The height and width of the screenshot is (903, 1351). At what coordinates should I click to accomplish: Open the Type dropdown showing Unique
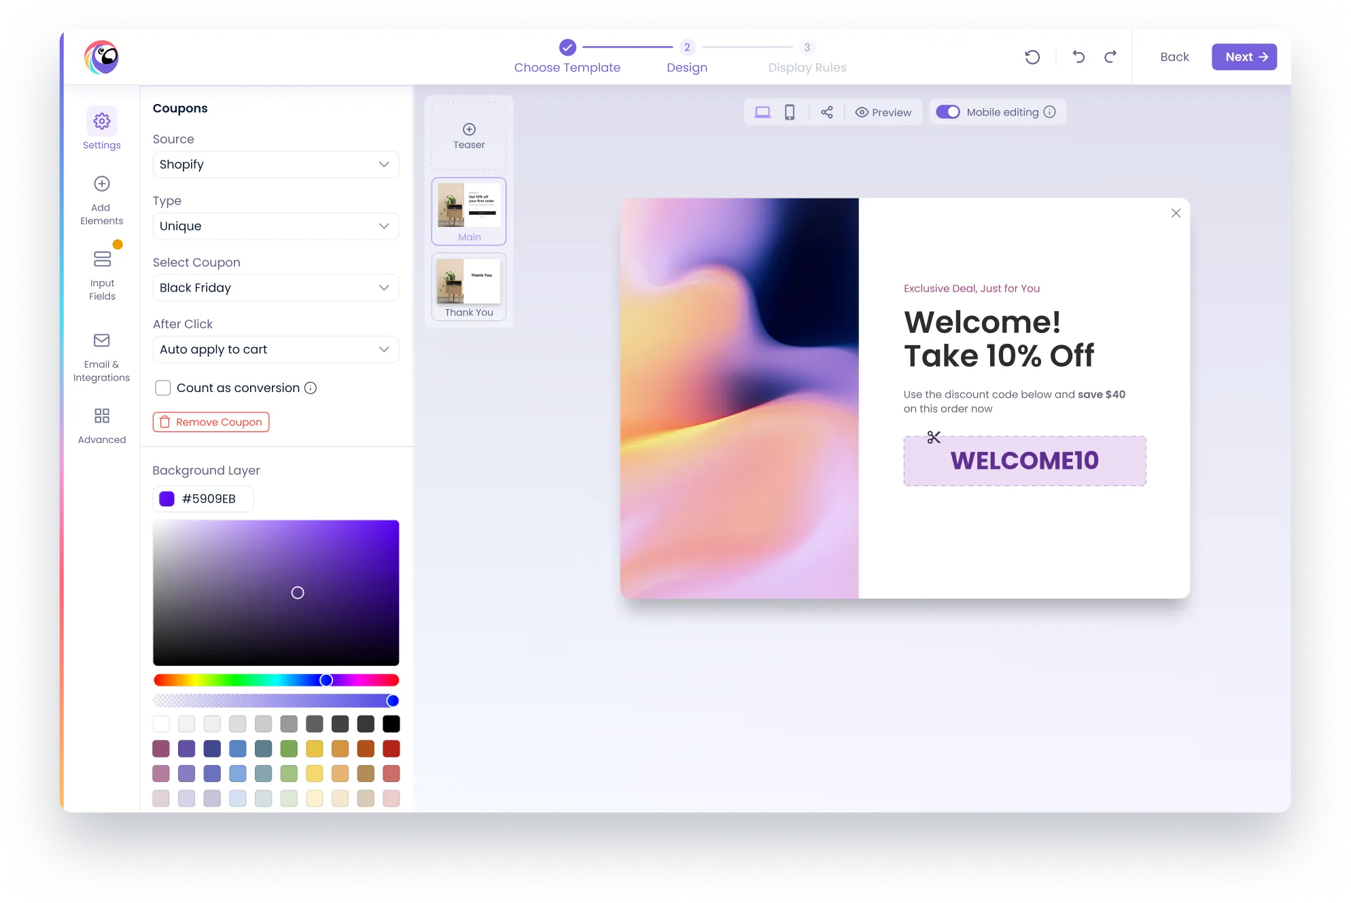(x=276, y=226)
